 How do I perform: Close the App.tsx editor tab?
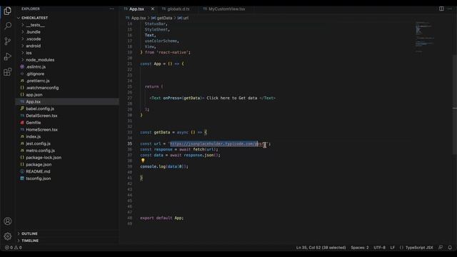pos(153,9)
